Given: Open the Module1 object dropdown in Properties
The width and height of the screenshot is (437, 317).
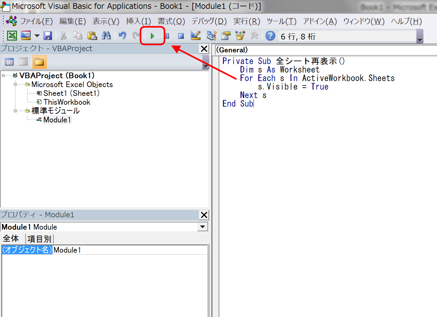Looking at the screenshot, I should point(202,227).
